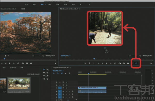Viewport: 155px width, 101px height.
Task: Click Overwrite button in Source monitor
Action: [x=27, y=63]
